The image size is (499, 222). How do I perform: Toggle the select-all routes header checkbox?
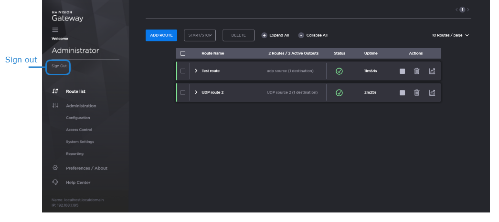pos(183,53)
